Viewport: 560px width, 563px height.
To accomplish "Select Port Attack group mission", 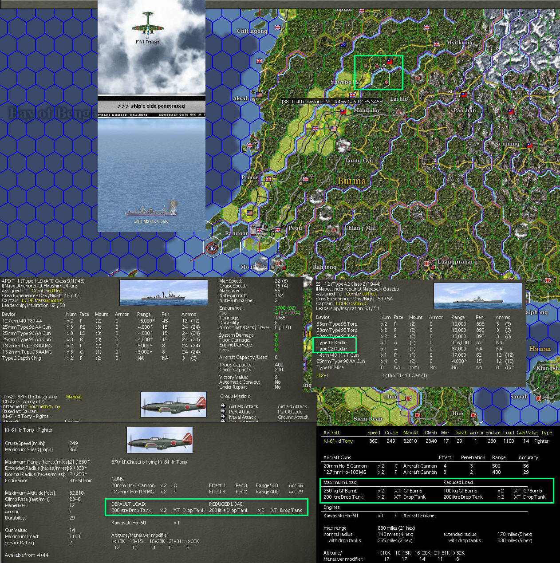I will [x=241, y=412].
